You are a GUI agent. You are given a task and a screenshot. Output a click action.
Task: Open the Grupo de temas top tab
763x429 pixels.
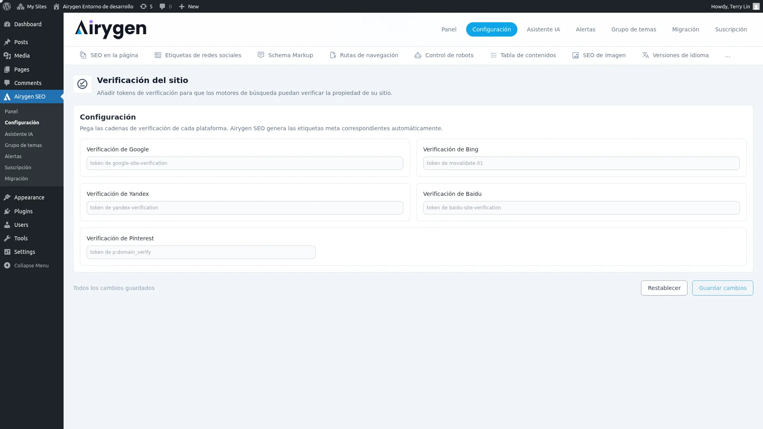[633, 29]
